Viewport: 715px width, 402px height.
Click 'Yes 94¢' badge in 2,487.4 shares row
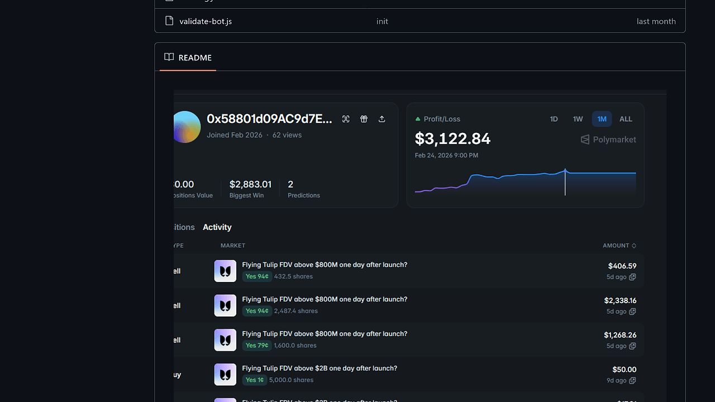coord(257,311)
